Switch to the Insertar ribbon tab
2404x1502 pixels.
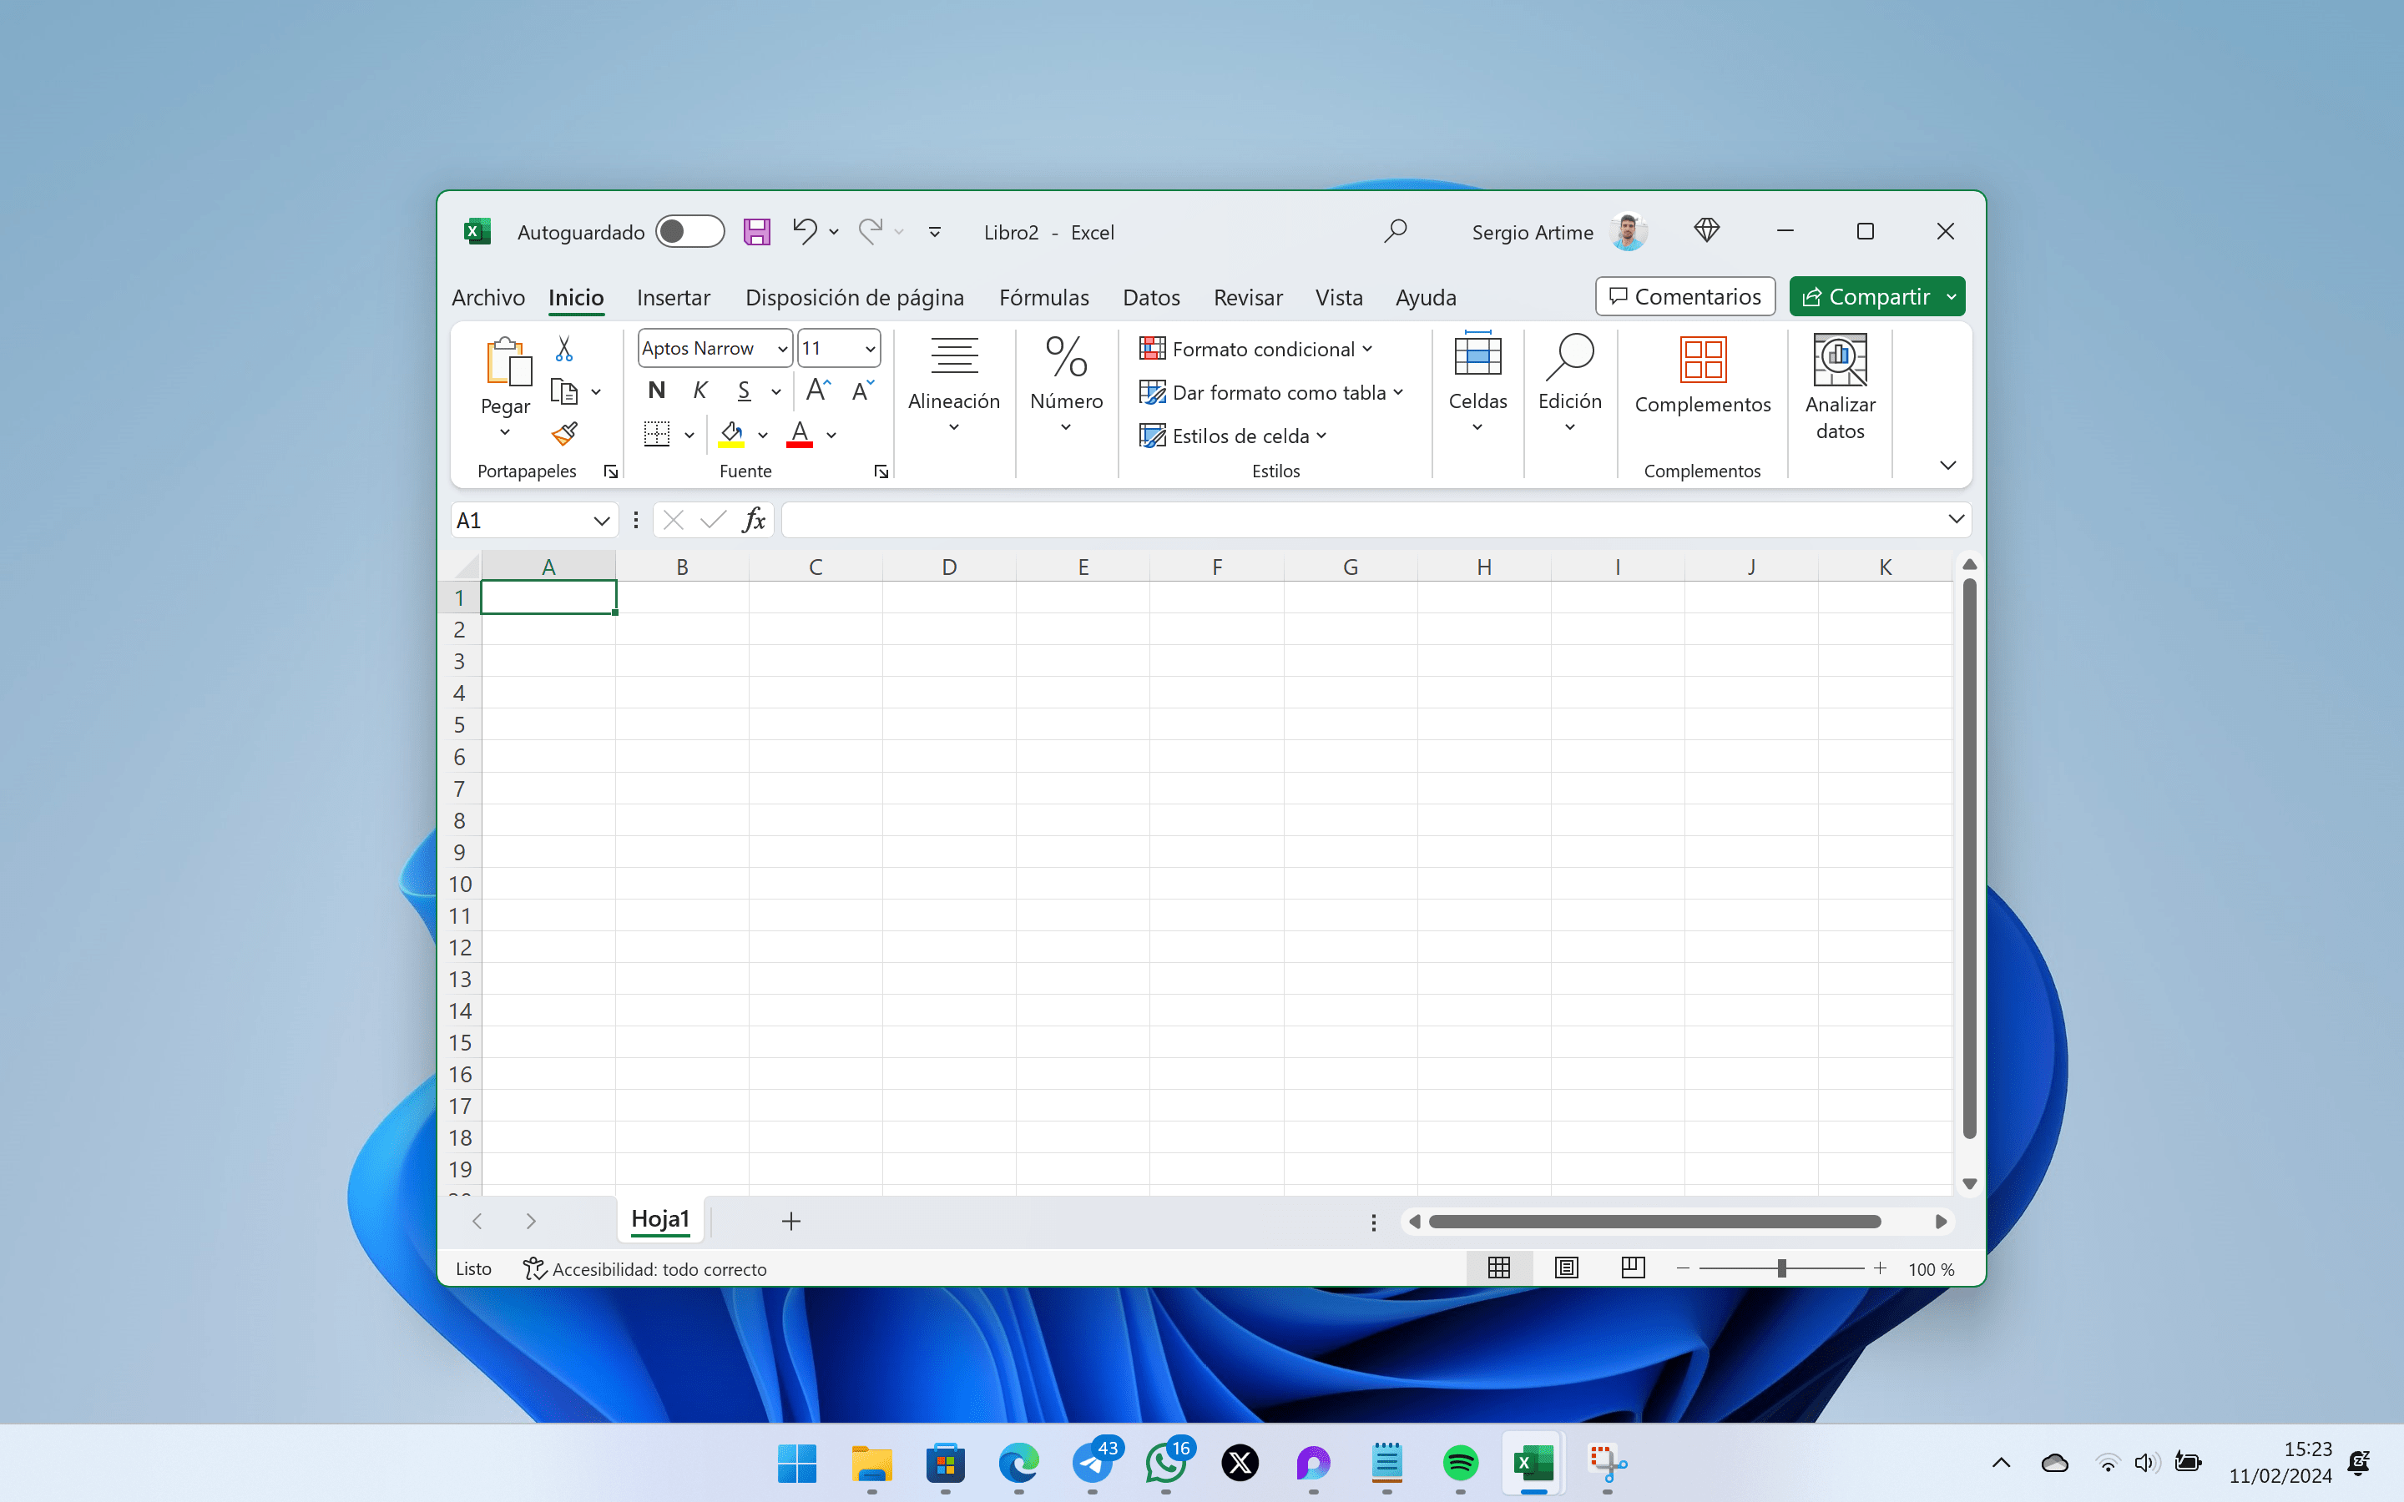(674, 297)
